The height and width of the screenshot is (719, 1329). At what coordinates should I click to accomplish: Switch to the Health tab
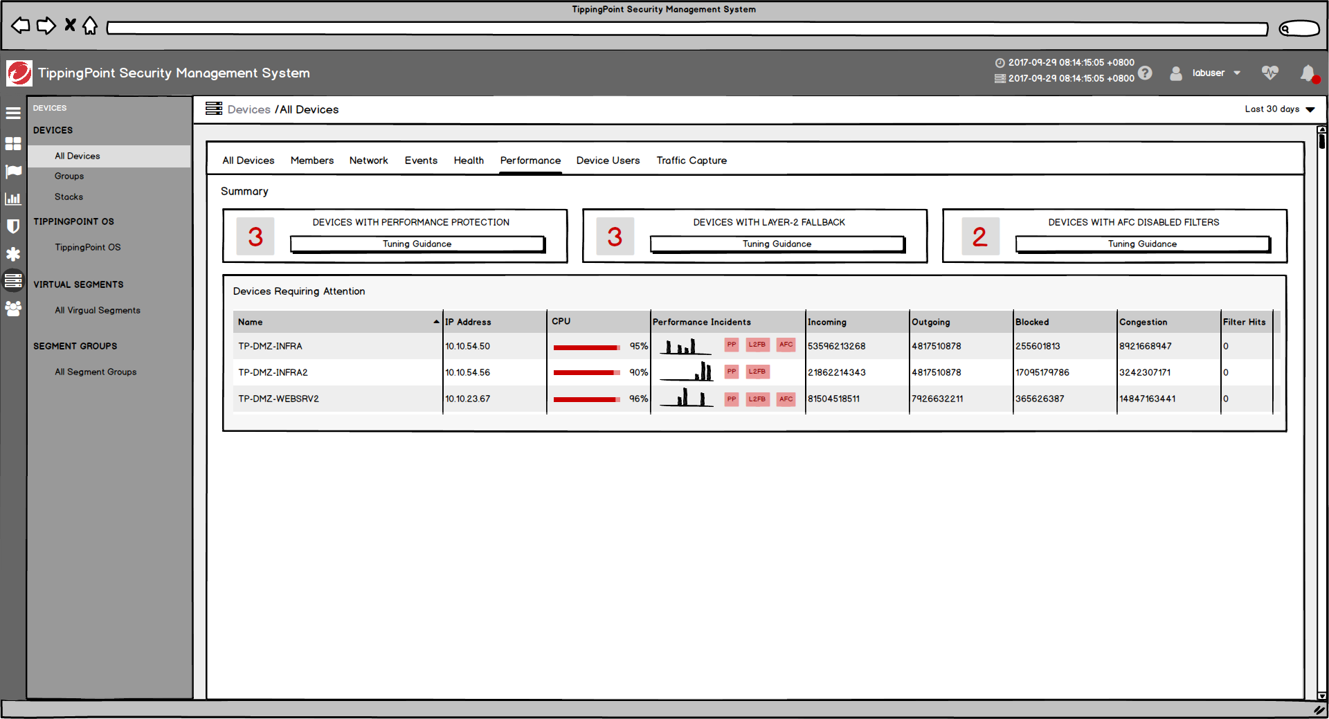pyautogui.click(x=469, y=161)
